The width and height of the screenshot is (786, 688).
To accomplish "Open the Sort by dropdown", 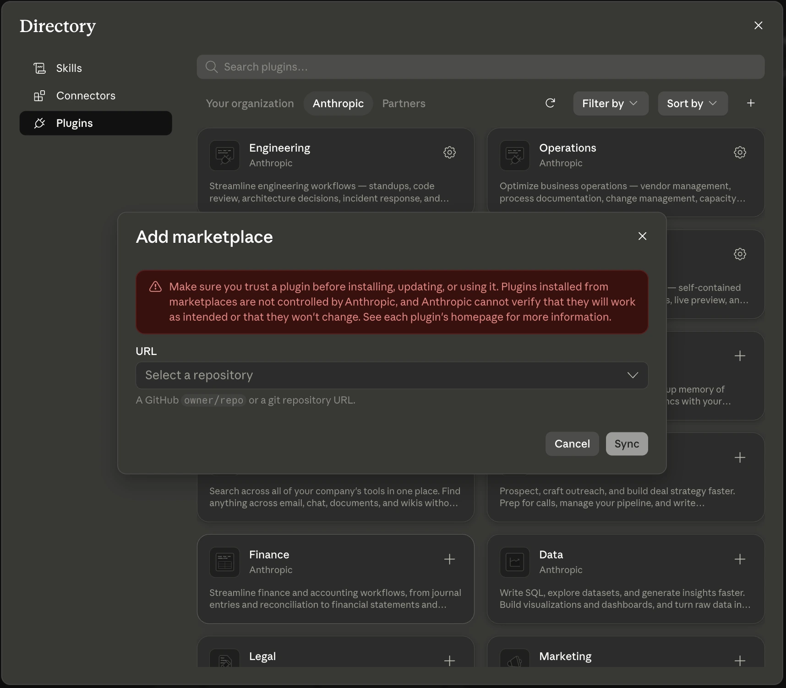I will coord(693,104).
